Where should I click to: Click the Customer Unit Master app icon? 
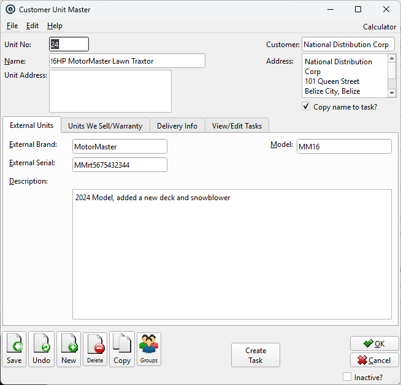tap(10, 9)
